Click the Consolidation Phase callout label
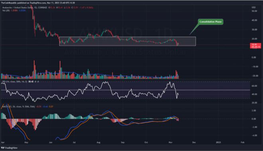The height and width of the screenshot is (151, 263). pos(210,22)
